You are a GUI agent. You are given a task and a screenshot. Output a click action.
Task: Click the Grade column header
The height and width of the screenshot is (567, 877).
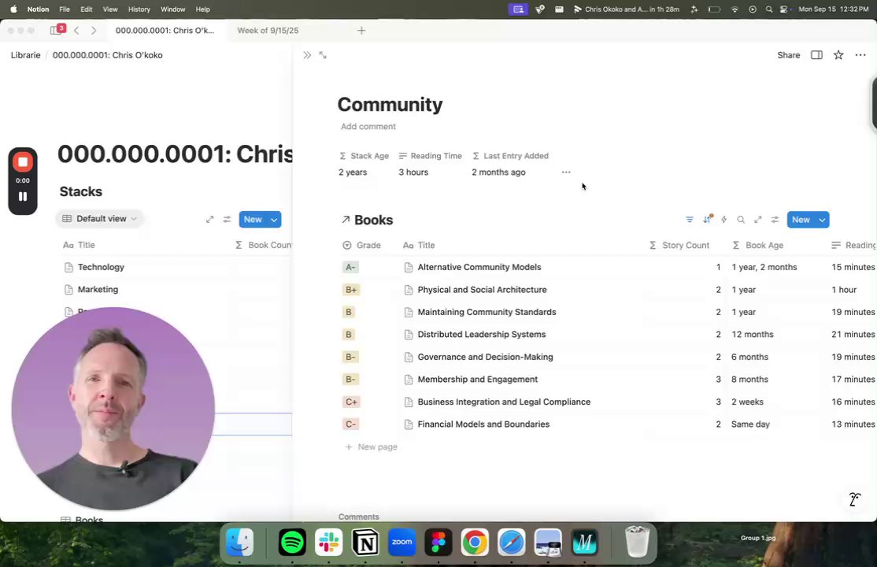click(362, 245)
